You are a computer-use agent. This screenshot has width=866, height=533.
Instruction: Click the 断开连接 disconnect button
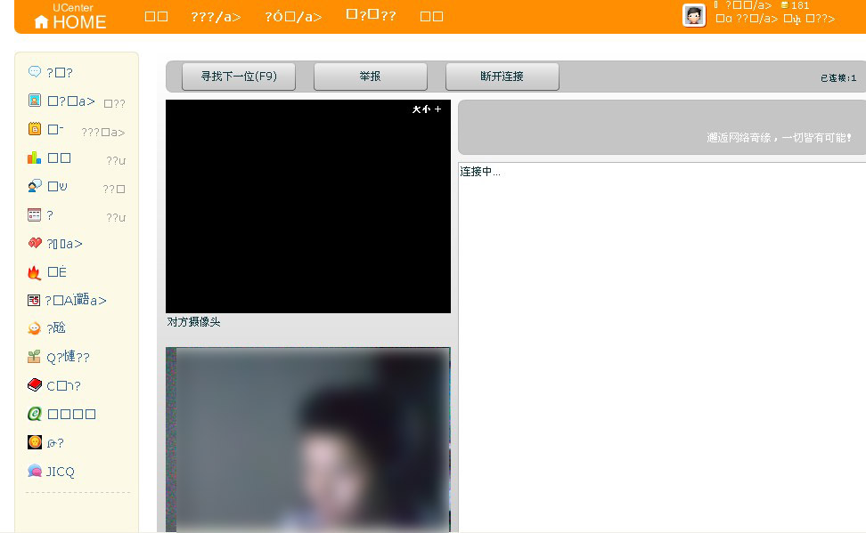pos(502,77)
